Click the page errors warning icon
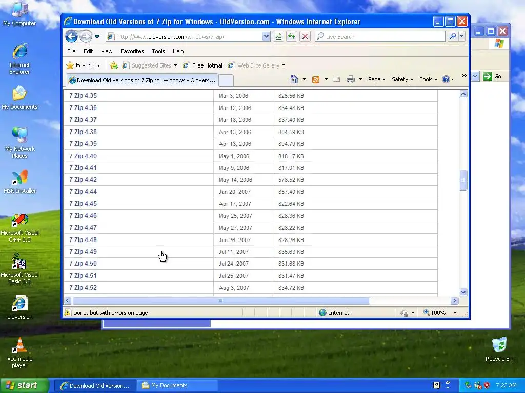 [x=68, y=313]
